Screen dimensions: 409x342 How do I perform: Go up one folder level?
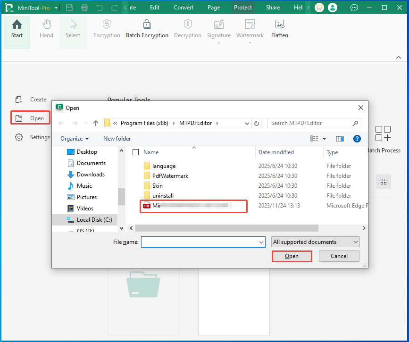click(x=96, y=123)
